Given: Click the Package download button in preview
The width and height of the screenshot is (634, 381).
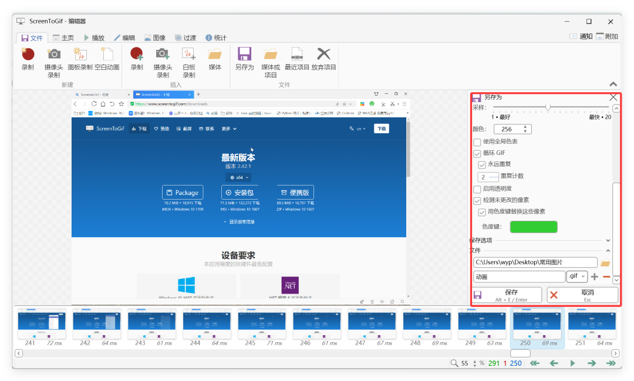Looking at the screenshot, I should (x=183, y=193).
